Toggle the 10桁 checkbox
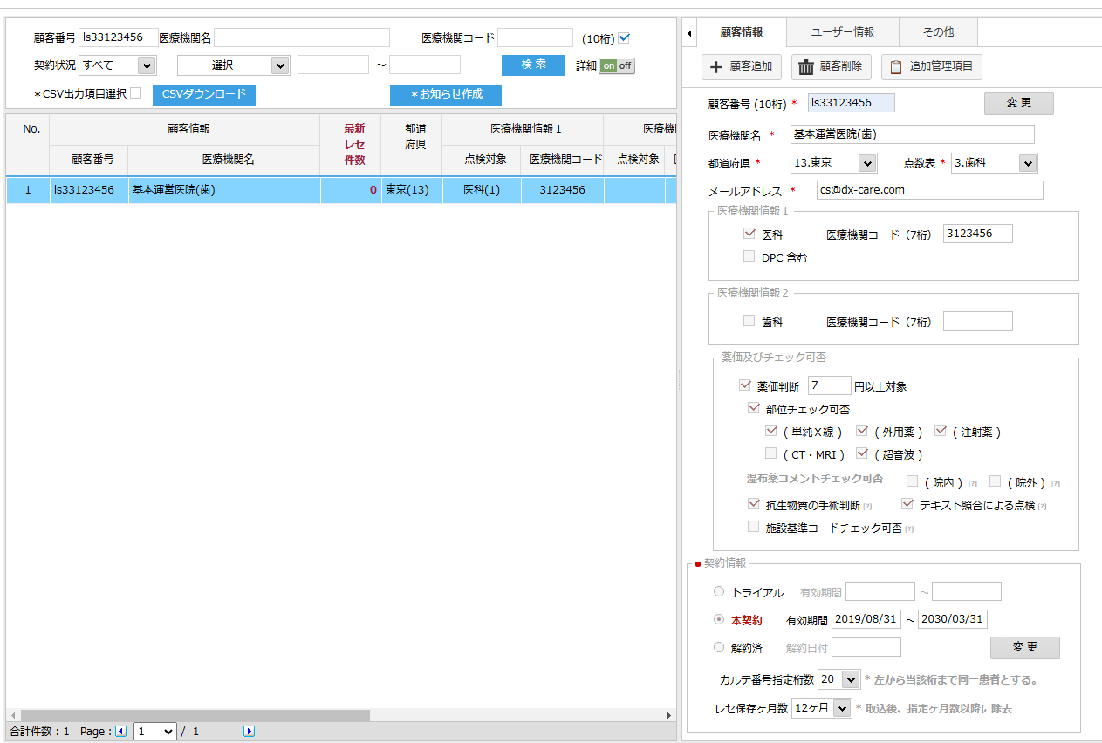Screen dimensions: 1102x743 624,37
